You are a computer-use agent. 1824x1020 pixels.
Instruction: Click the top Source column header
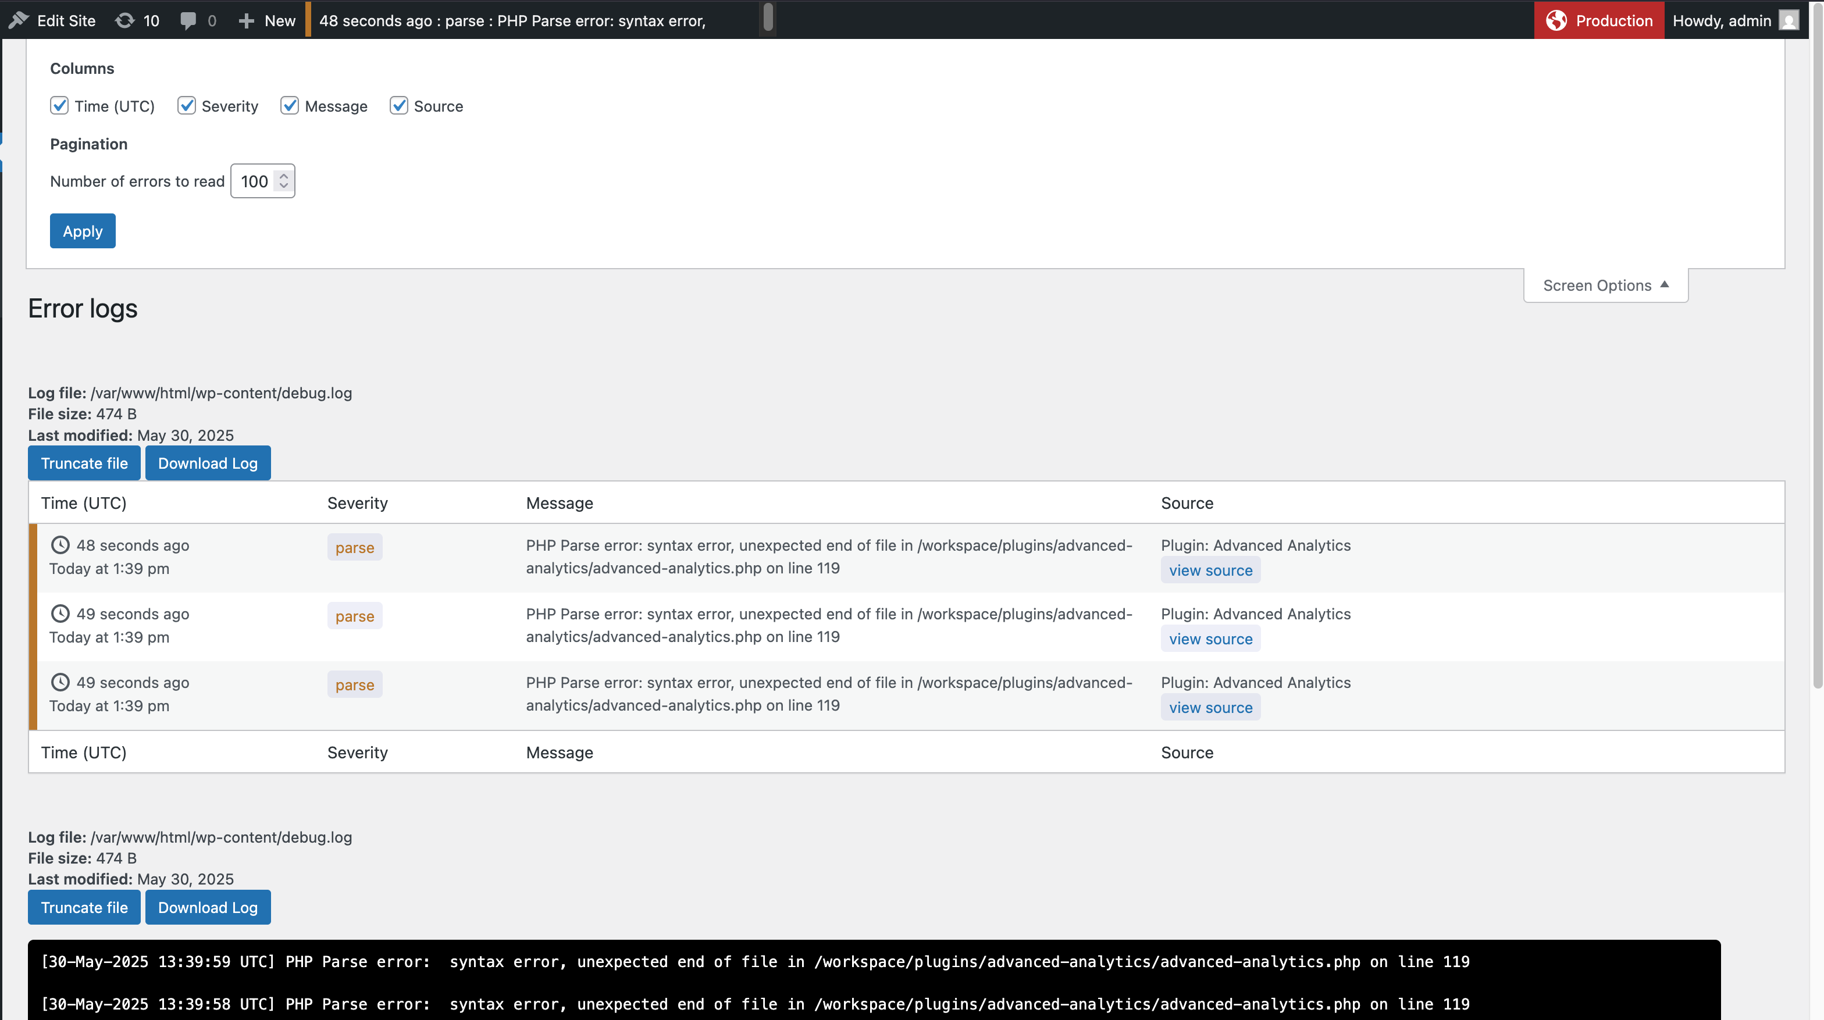[1187, 503]
